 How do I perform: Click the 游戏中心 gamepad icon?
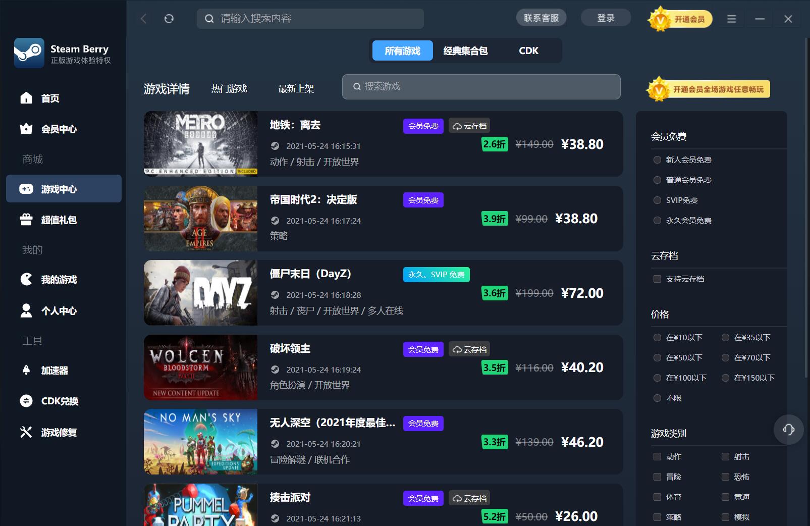point(26,189)
